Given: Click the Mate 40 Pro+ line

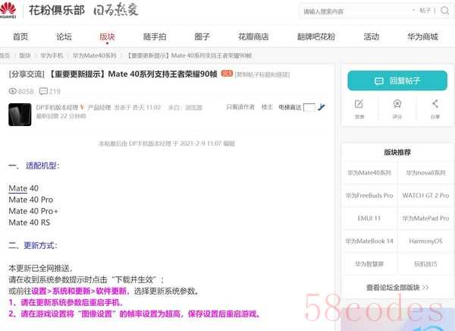Looking at the screenshot, I should 33,211.
